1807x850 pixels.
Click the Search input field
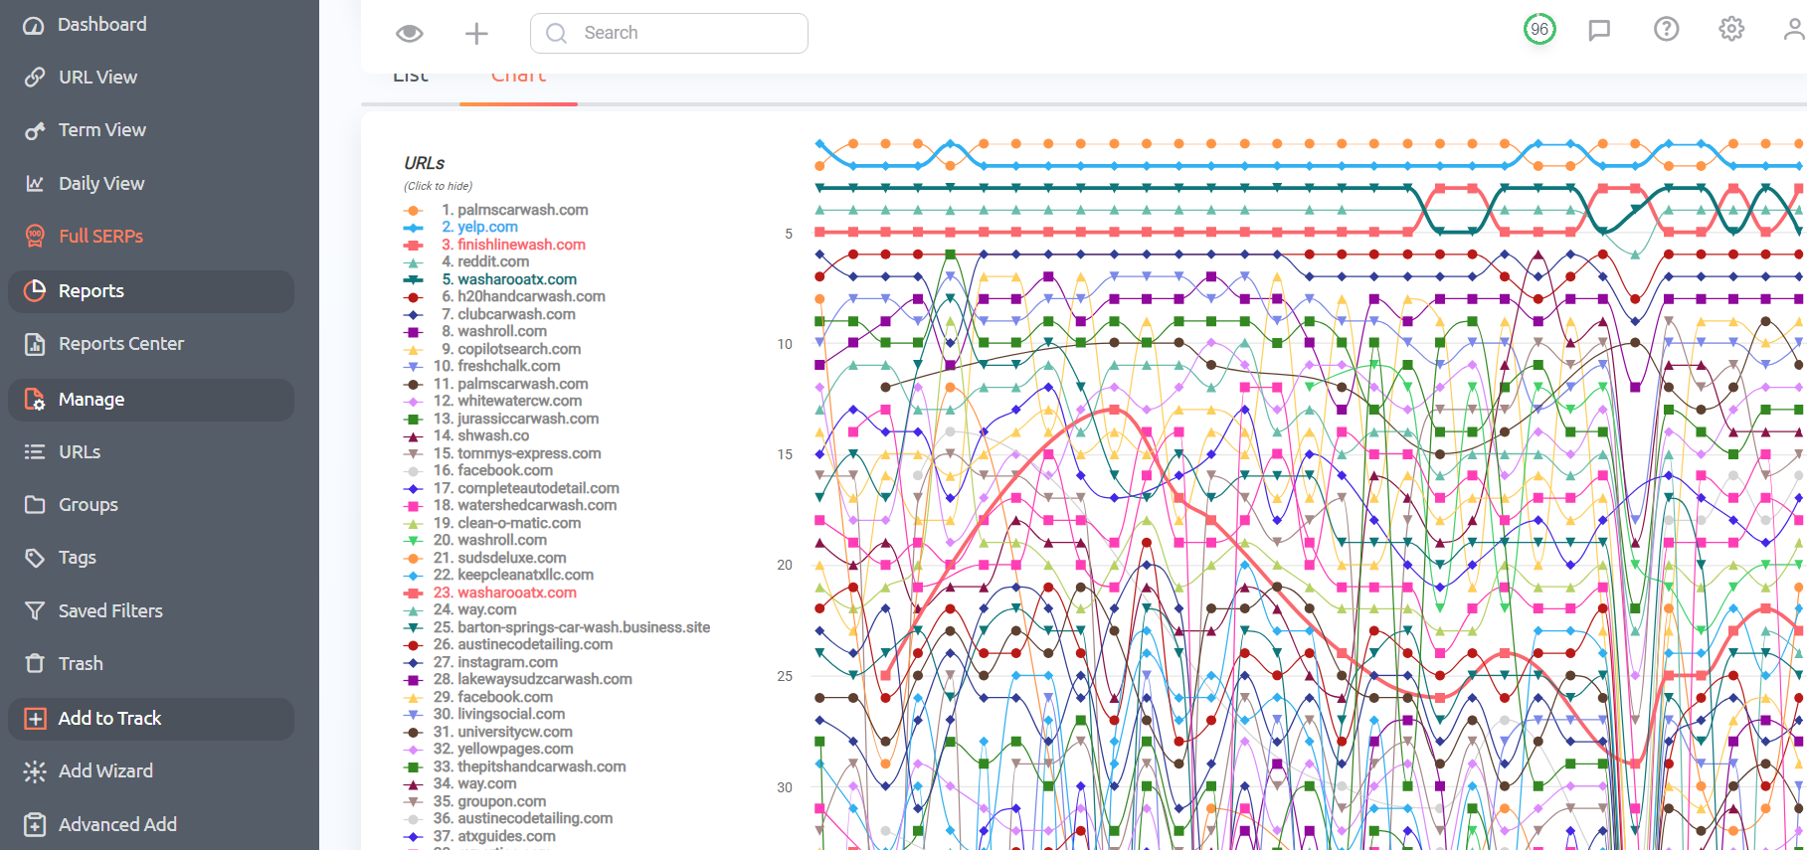tap(669, 33)
